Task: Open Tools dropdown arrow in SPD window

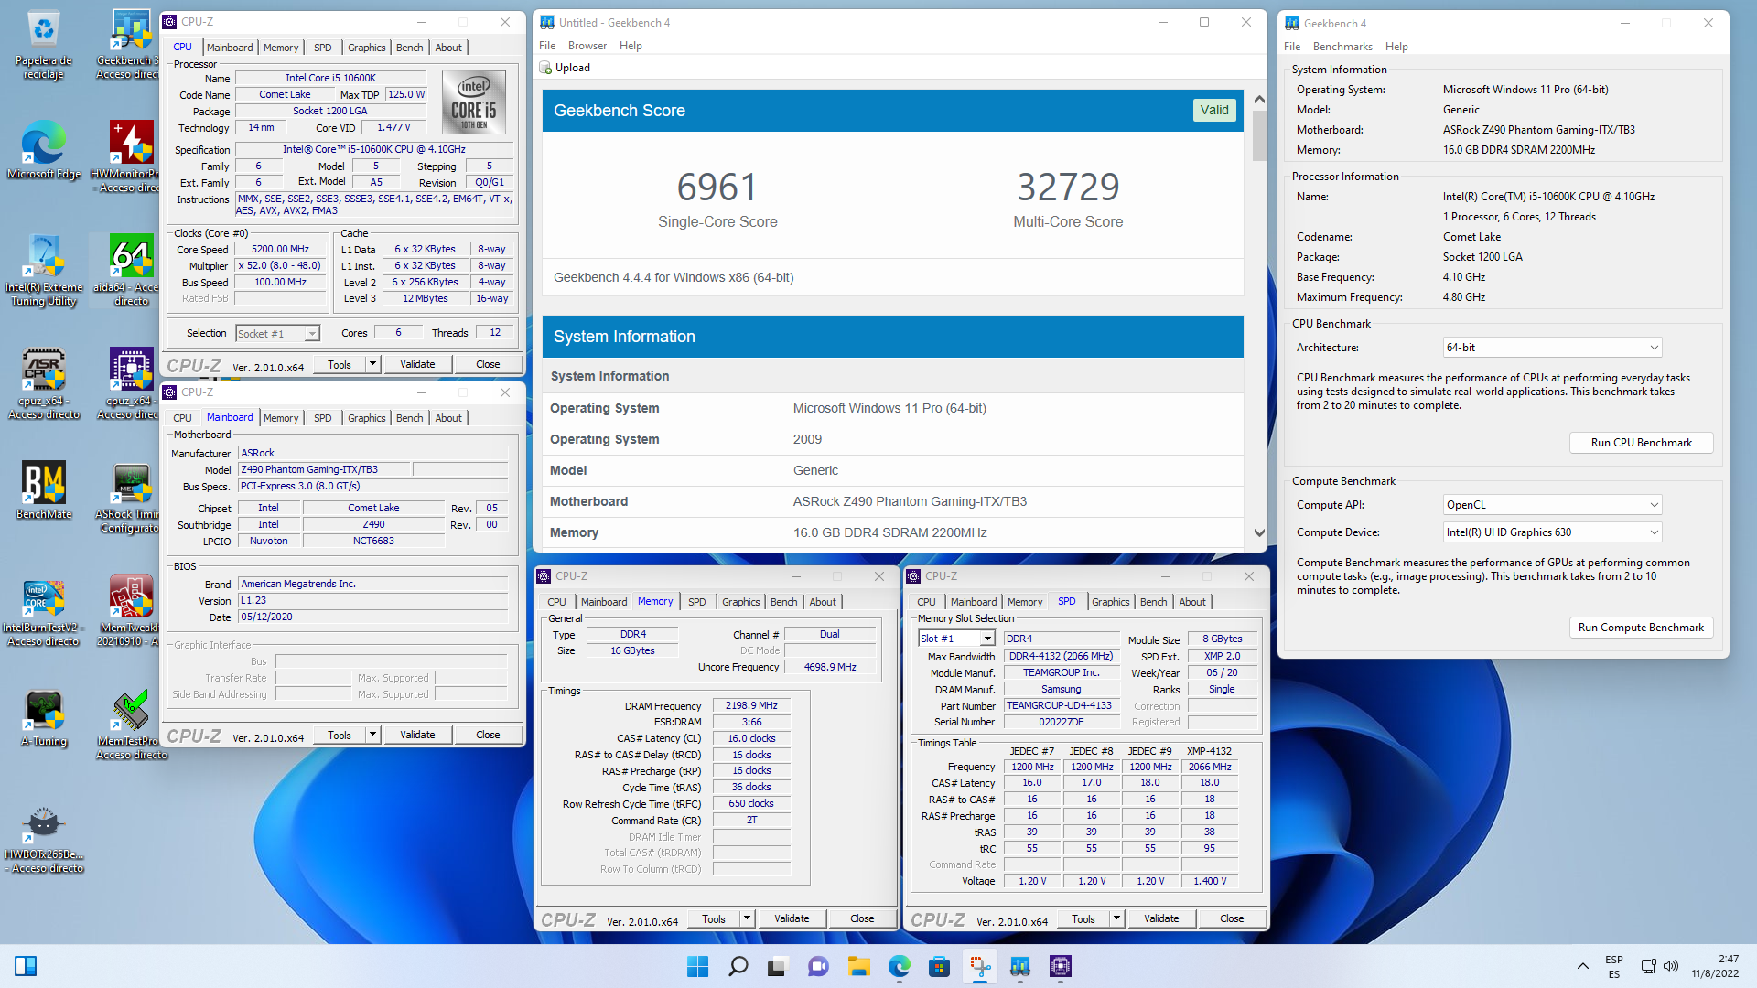Action: [1116, 918]
